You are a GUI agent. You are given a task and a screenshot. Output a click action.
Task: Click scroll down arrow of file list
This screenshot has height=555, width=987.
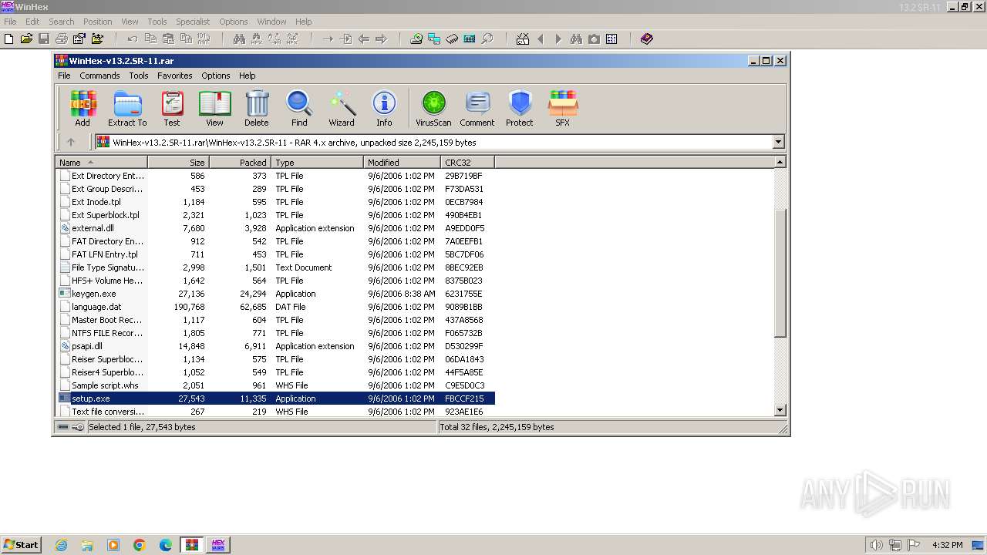780,411
